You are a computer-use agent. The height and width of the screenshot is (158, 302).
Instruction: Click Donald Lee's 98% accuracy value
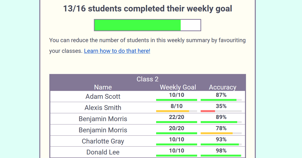point(221,151)
